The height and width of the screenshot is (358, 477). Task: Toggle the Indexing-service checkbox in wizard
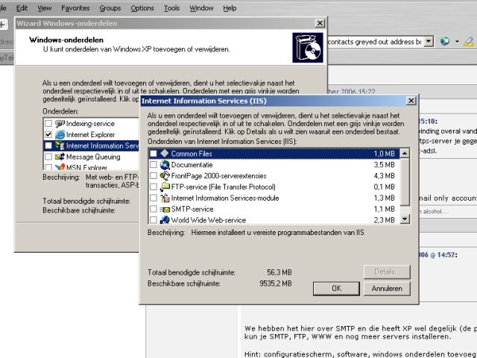(x=48, y=124)
